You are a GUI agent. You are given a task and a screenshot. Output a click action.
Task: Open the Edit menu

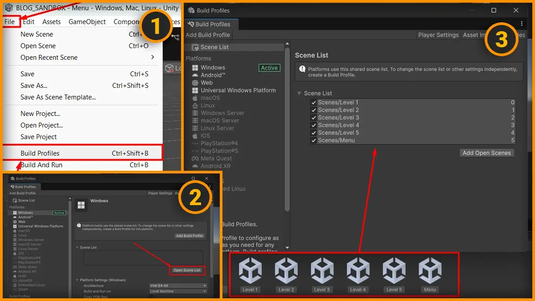pyautogui.click(x=29, y=21)
